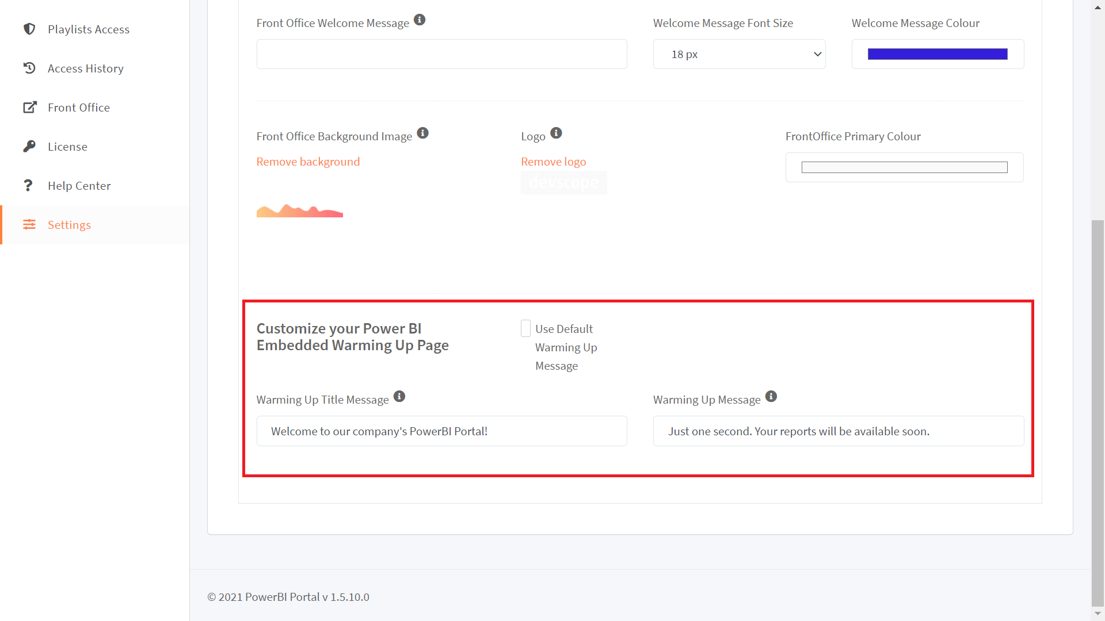Click the Help Center question mark icon
This screenshot has width=1105, height=621.
click(29, 185)
